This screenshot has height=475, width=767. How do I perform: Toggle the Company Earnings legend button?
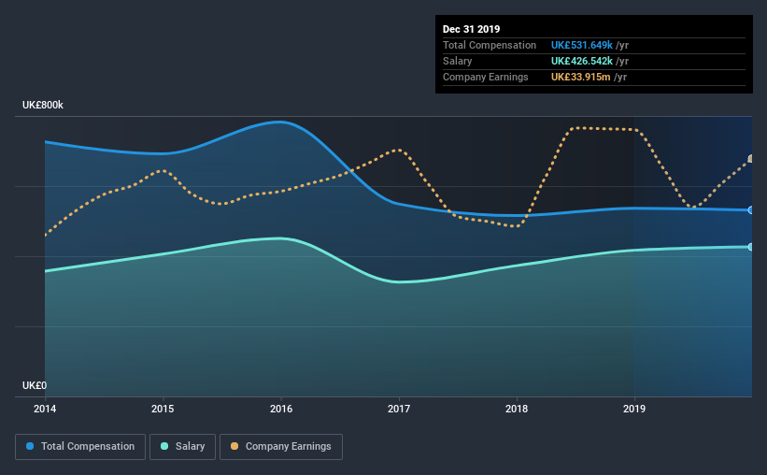coord(281,447)
